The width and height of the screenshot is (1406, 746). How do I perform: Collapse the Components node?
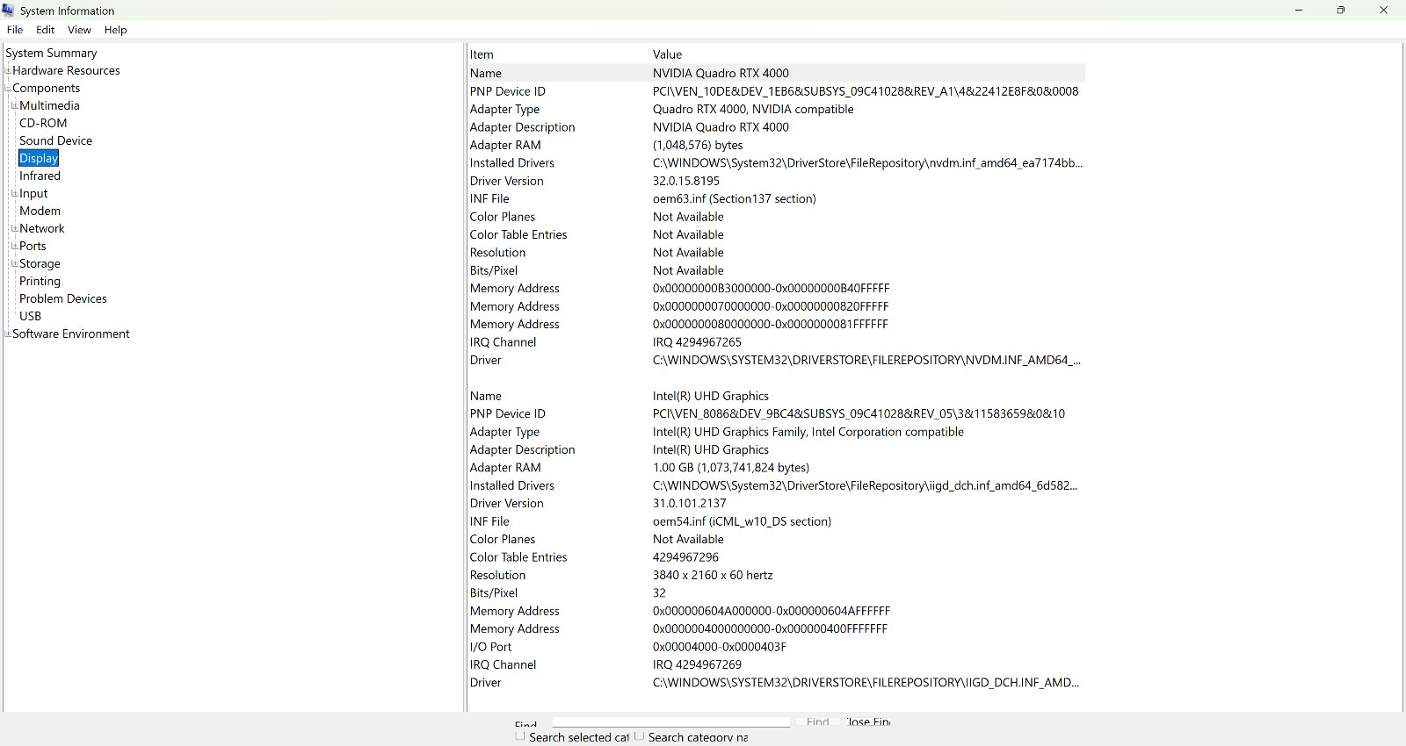(8, 89)
